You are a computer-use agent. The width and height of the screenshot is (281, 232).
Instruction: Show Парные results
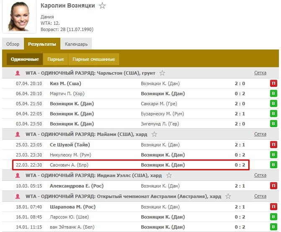coord(55,59)
